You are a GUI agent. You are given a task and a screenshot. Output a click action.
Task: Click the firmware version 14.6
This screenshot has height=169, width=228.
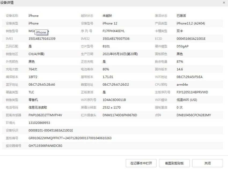tap(179, 69)
